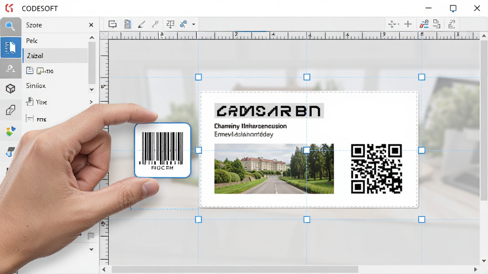Click the right-middle selection handle
The image size is (488, 274).
point(422,150)
